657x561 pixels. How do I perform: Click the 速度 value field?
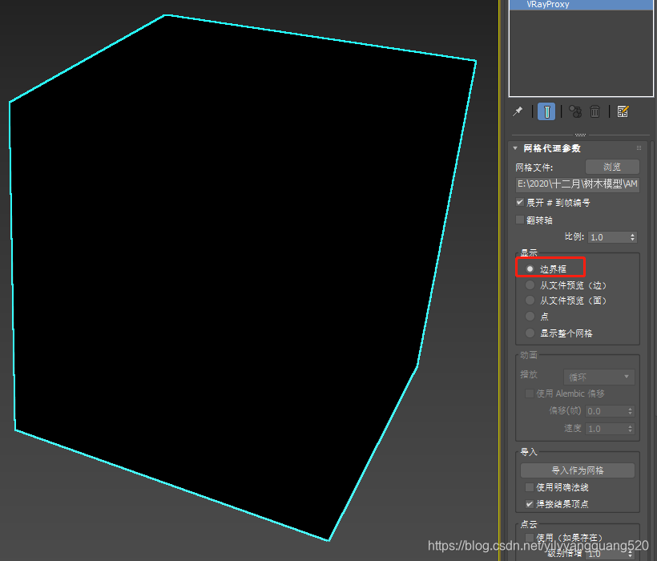(606, 429)
